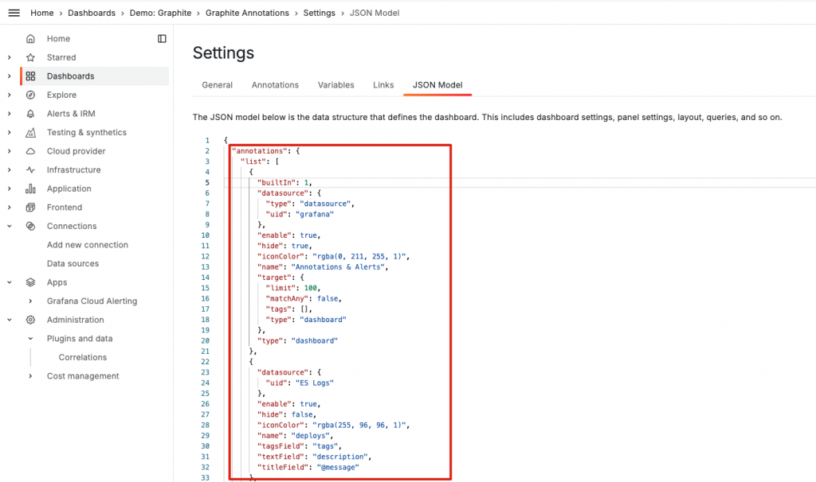The image size is (816, 482).
Task: Collapse the Connections section chevron
Action: tap(10, 226)
